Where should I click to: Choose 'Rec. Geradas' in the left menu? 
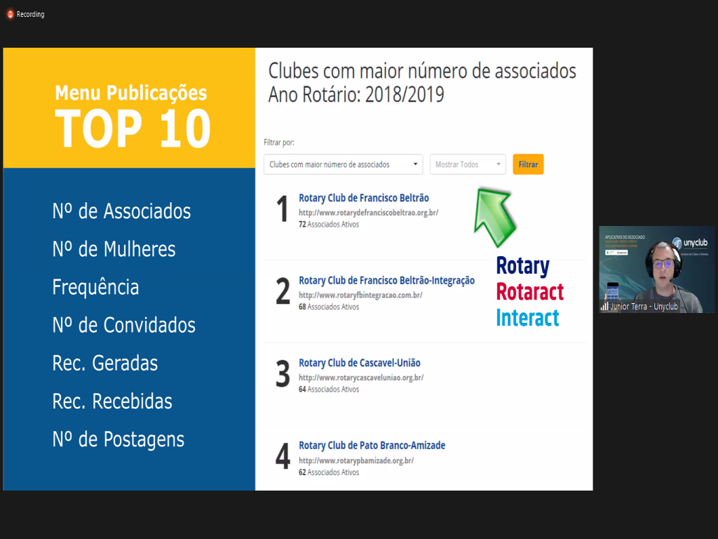click(104, 363)
